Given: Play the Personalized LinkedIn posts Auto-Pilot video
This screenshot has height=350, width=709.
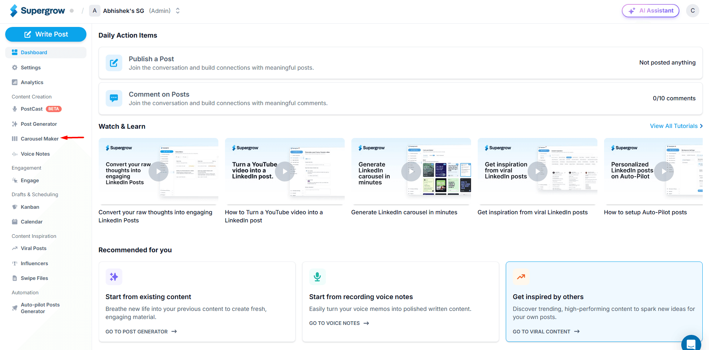Looking at the screenshot, I should coord(664,171).
